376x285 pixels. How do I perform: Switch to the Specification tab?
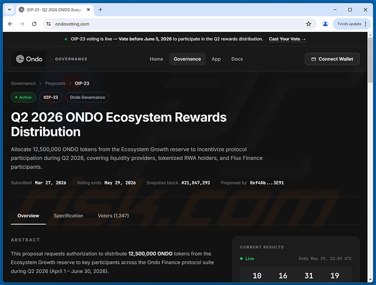69,216
